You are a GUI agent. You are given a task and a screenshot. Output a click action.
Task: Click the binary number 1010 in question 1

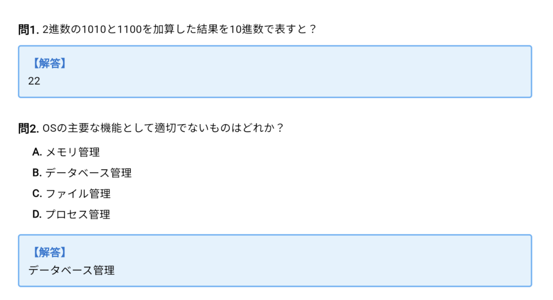[x=86, y=29]
